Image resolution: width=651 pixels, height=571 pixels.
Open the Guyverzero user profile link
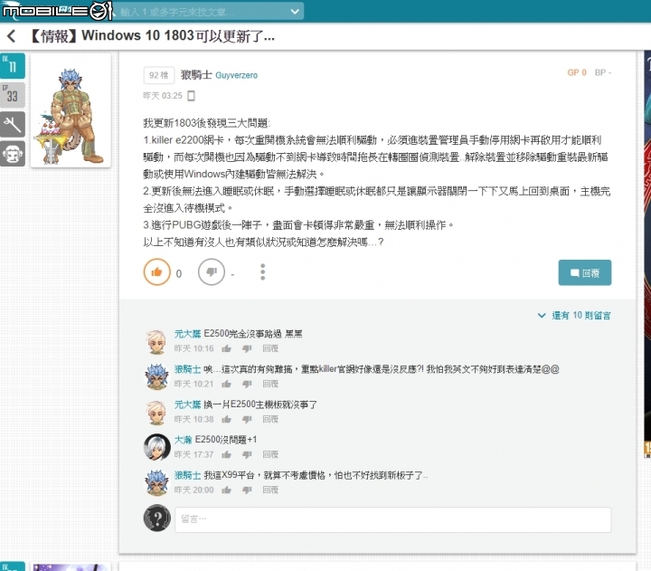point(236,76)
